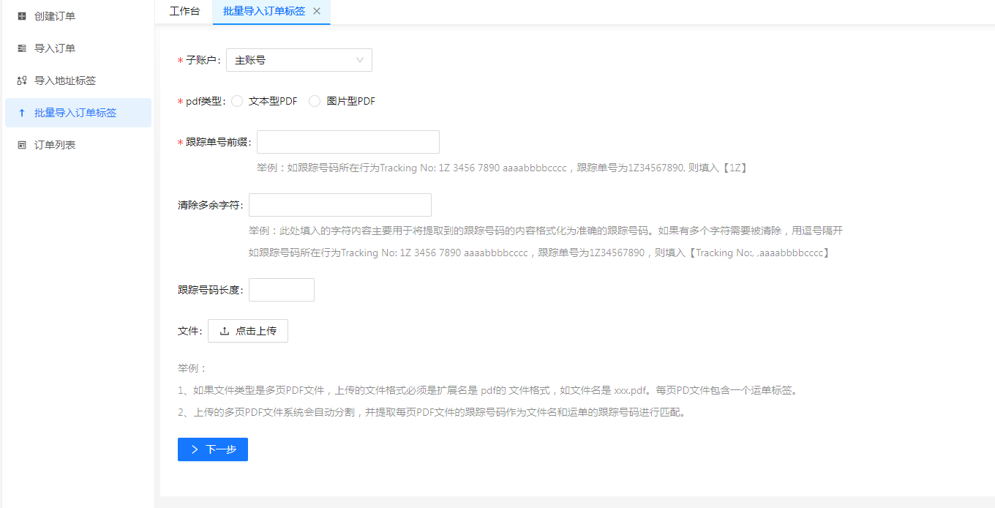
Task: Switch to the 工作台 tab
Action: 184,11
